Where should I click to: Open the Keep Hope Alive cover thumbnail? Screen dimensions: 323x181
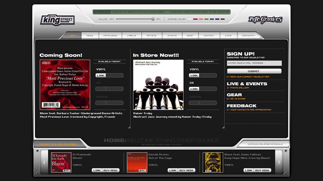point(213,162)
